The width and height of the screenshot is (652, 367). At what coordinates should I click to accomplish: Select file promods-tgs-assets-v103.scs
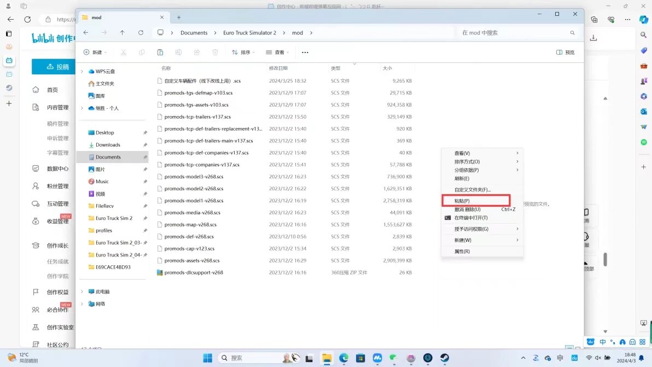(196, 104)
